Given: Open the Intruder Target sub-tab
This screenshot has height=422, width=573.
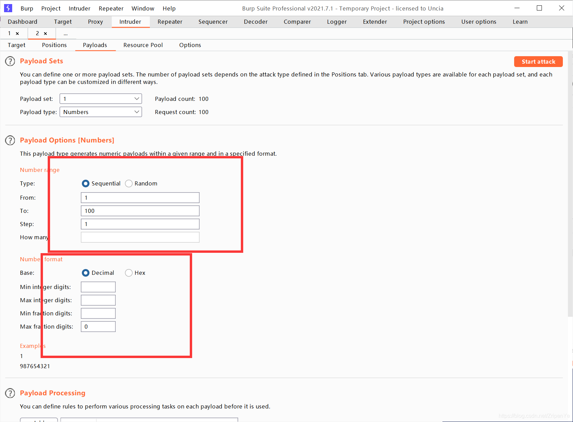Looking at the screenshot, I should click(x=17, y=45).
